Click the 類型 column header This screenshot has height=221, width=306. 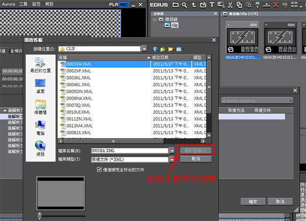pos(199,57)
